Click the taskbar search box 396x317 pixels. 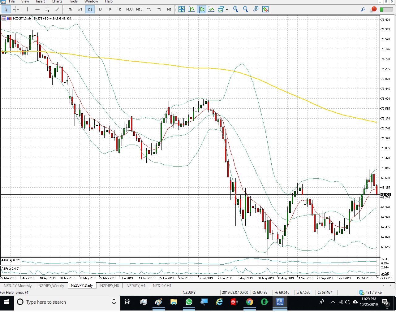point(67,302)
